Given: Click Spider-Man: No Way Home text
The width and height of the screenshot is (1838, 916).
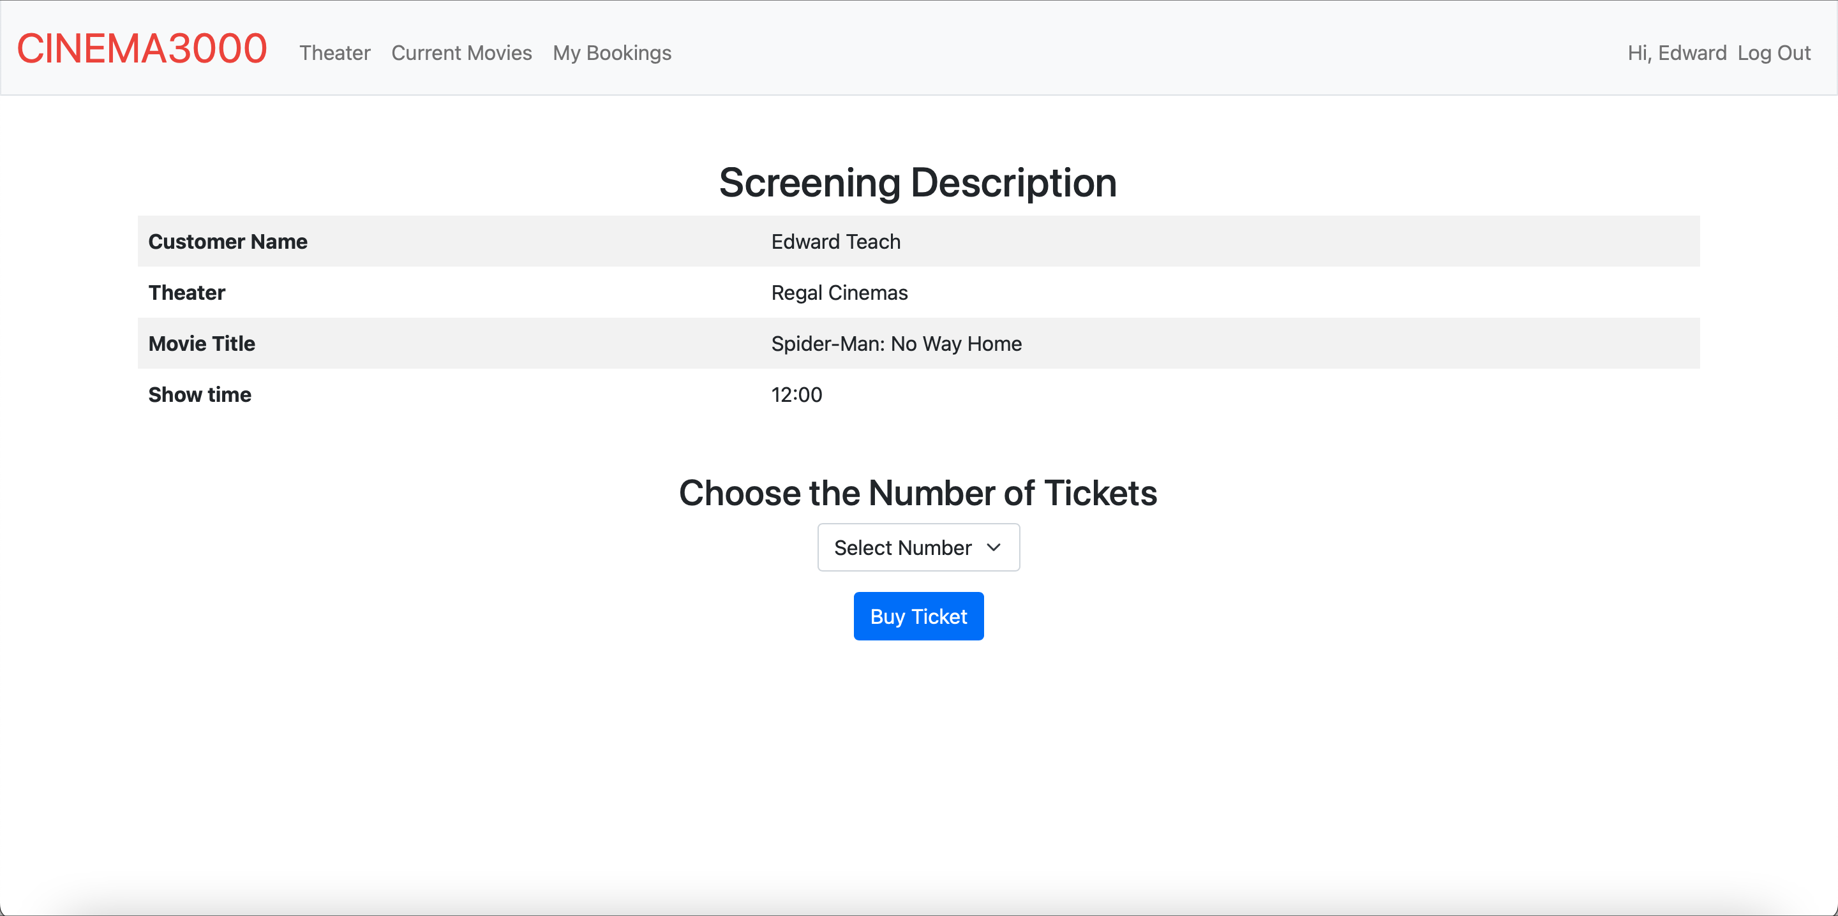Looking at the screenshot, I should point(896,344).
